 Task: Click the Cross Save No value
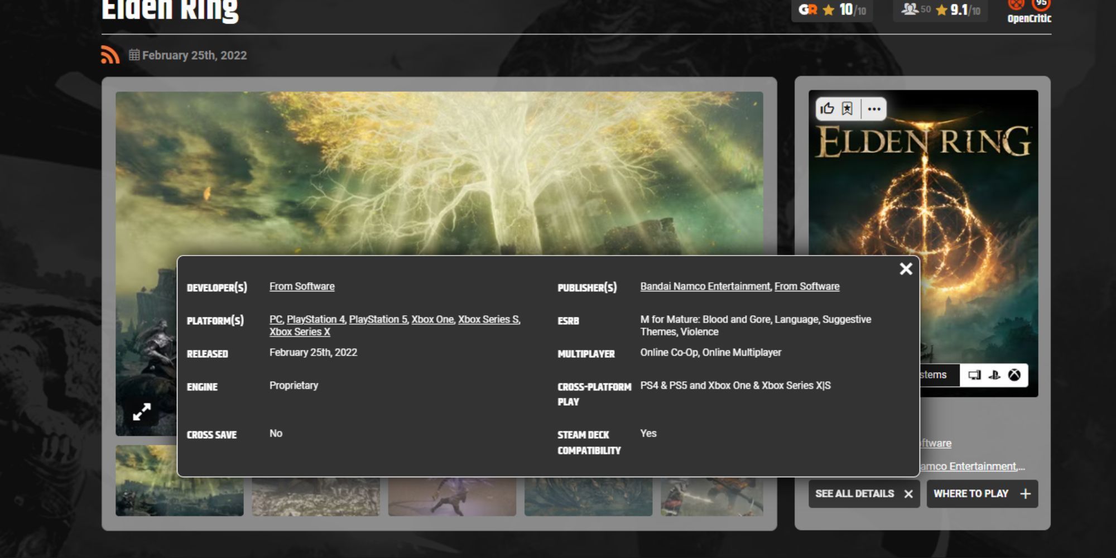(276, 434)
